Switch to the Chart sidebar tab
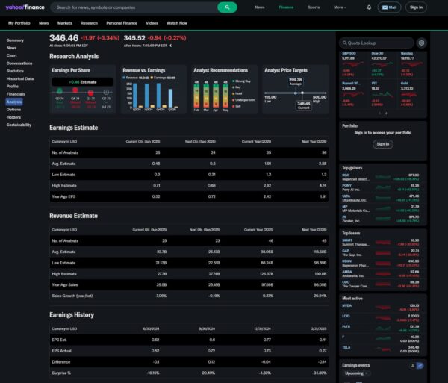This screenshot has height=383, width=448. [x=12, y=55]
